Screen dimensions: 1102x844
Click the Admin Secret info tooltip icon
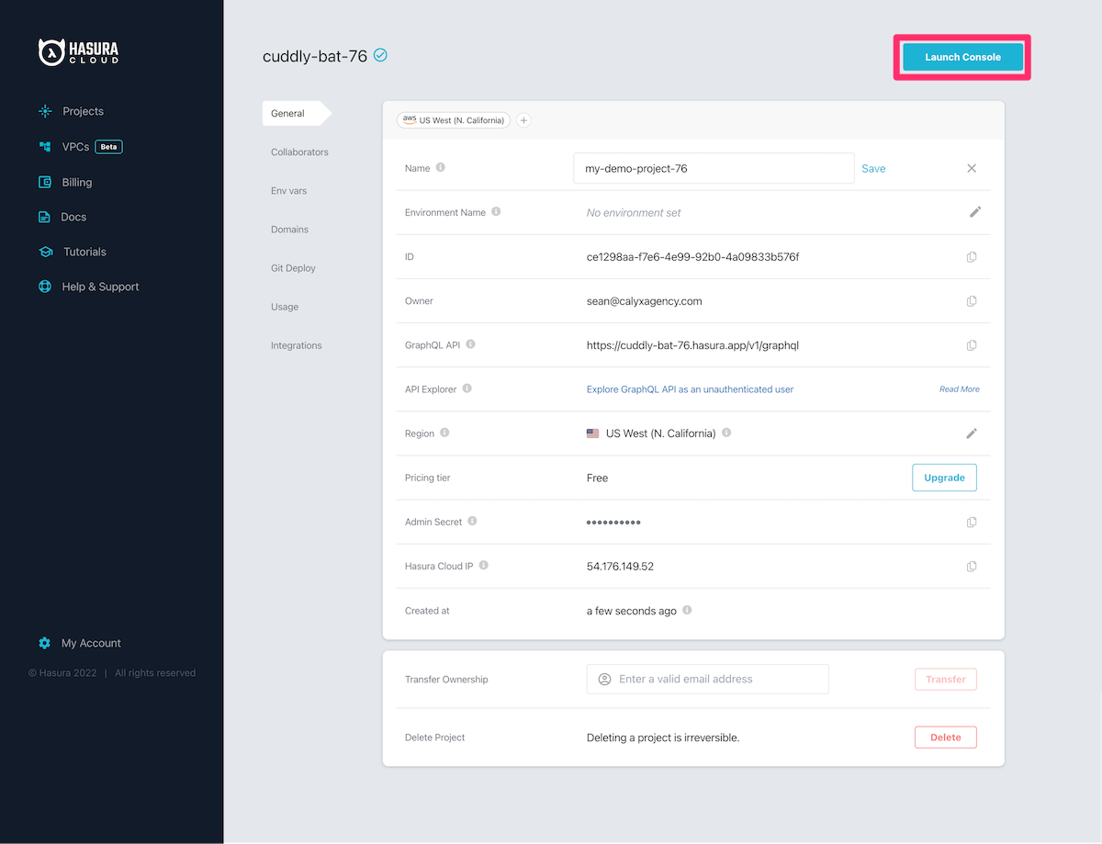coord(471,519)
